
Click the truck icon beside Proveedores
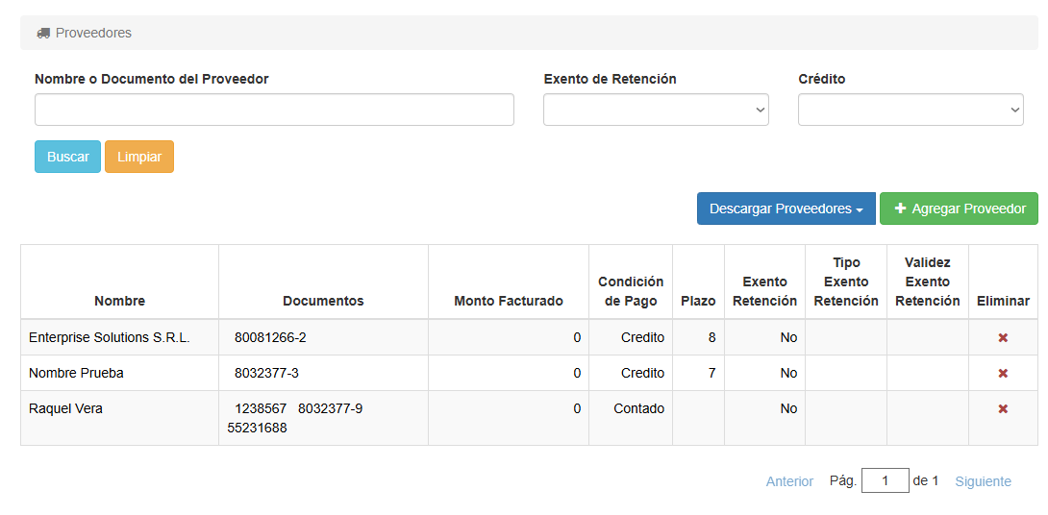43,33
